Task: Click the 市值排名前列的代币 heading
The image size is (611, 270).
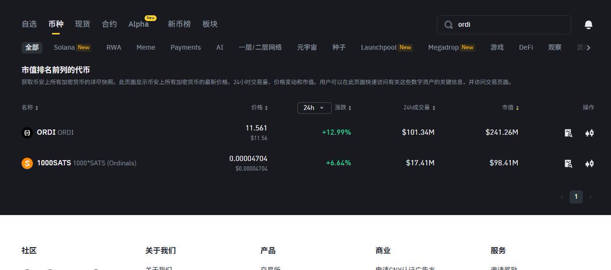Action: click(55, 70)
